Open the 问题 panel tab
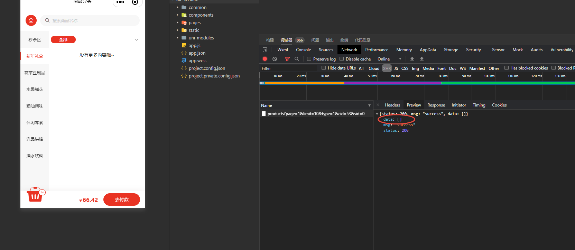 pos(315,40)
